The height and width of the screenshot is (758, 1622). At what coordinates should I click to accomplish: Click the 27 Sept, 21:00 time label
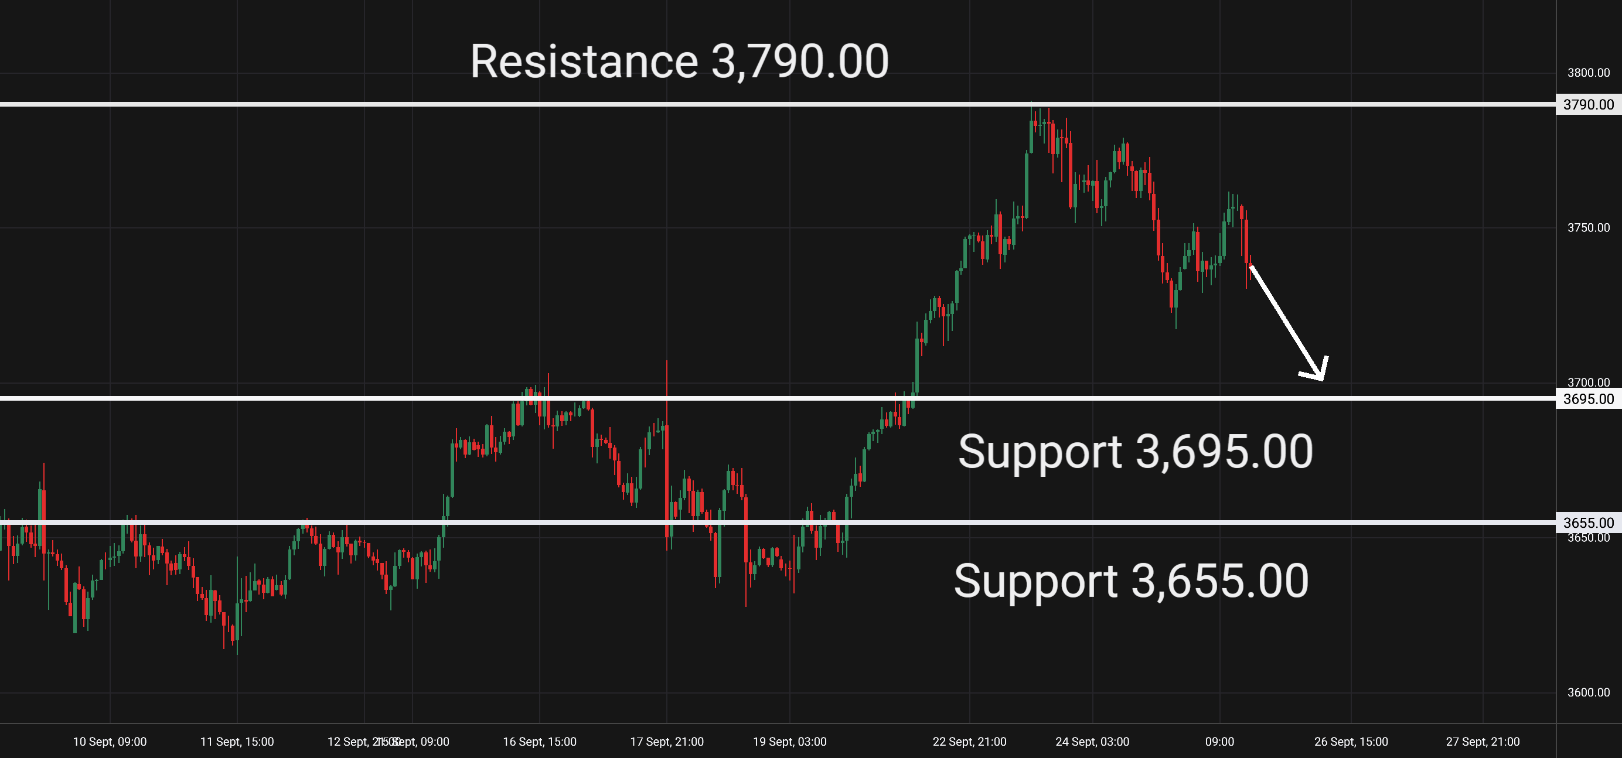pos(1483,742)
